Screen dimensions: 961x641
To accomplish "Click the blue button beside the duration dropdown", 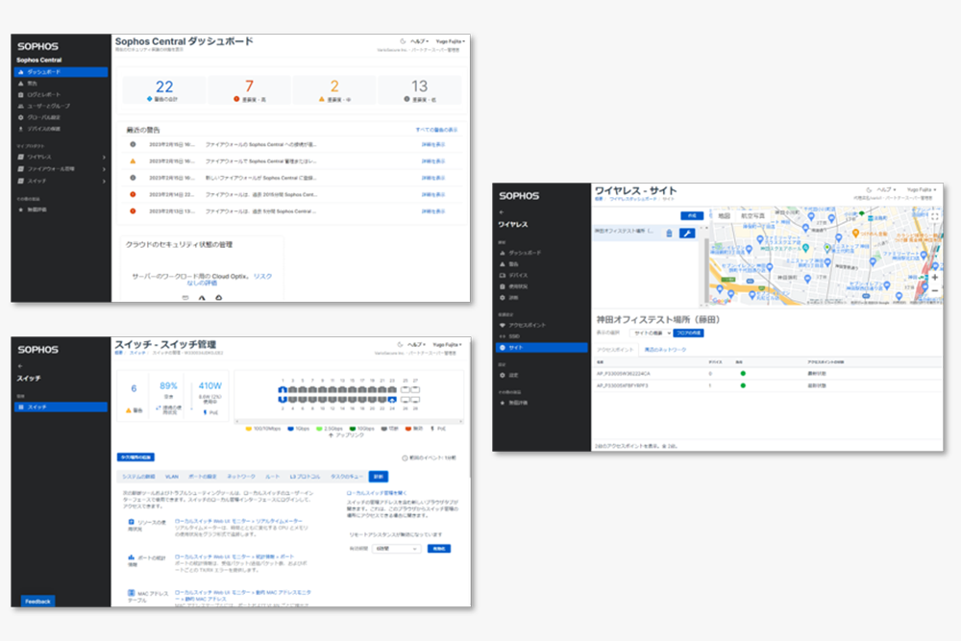I will [439, 549].
